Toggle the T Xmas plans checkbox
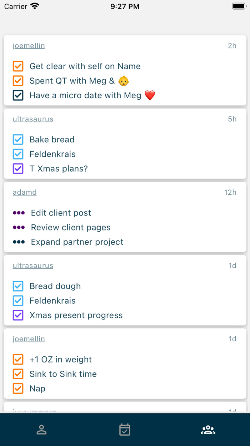The image size is (250, 446). click(18, 169)
